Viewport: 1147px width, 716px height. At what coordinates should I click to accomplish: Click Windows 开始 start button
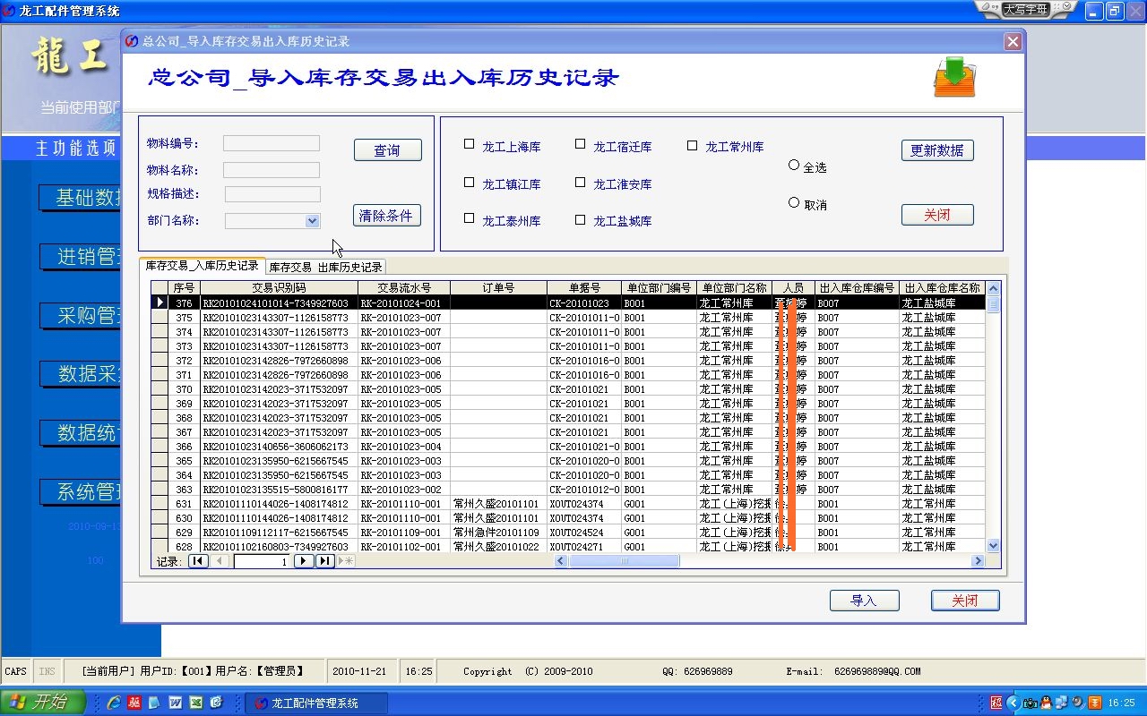tap(43, 703)
